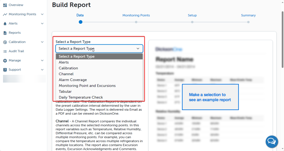This screenshot has width=284, height=151.
Task: Click the Setup step progress dot
Action: (192, 22)
